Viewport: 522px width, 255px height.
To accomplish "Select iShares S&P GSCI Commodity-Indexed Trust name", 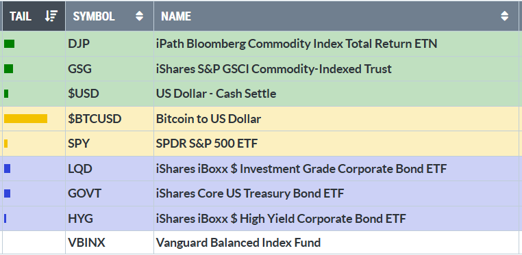I will pos(273,69).
